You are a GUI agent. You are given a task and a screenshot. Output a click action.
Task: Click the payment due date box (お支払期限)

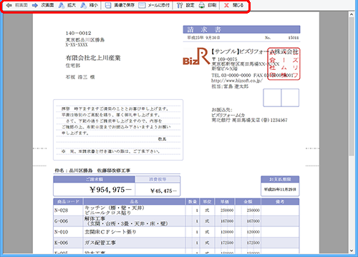(280, 186)
